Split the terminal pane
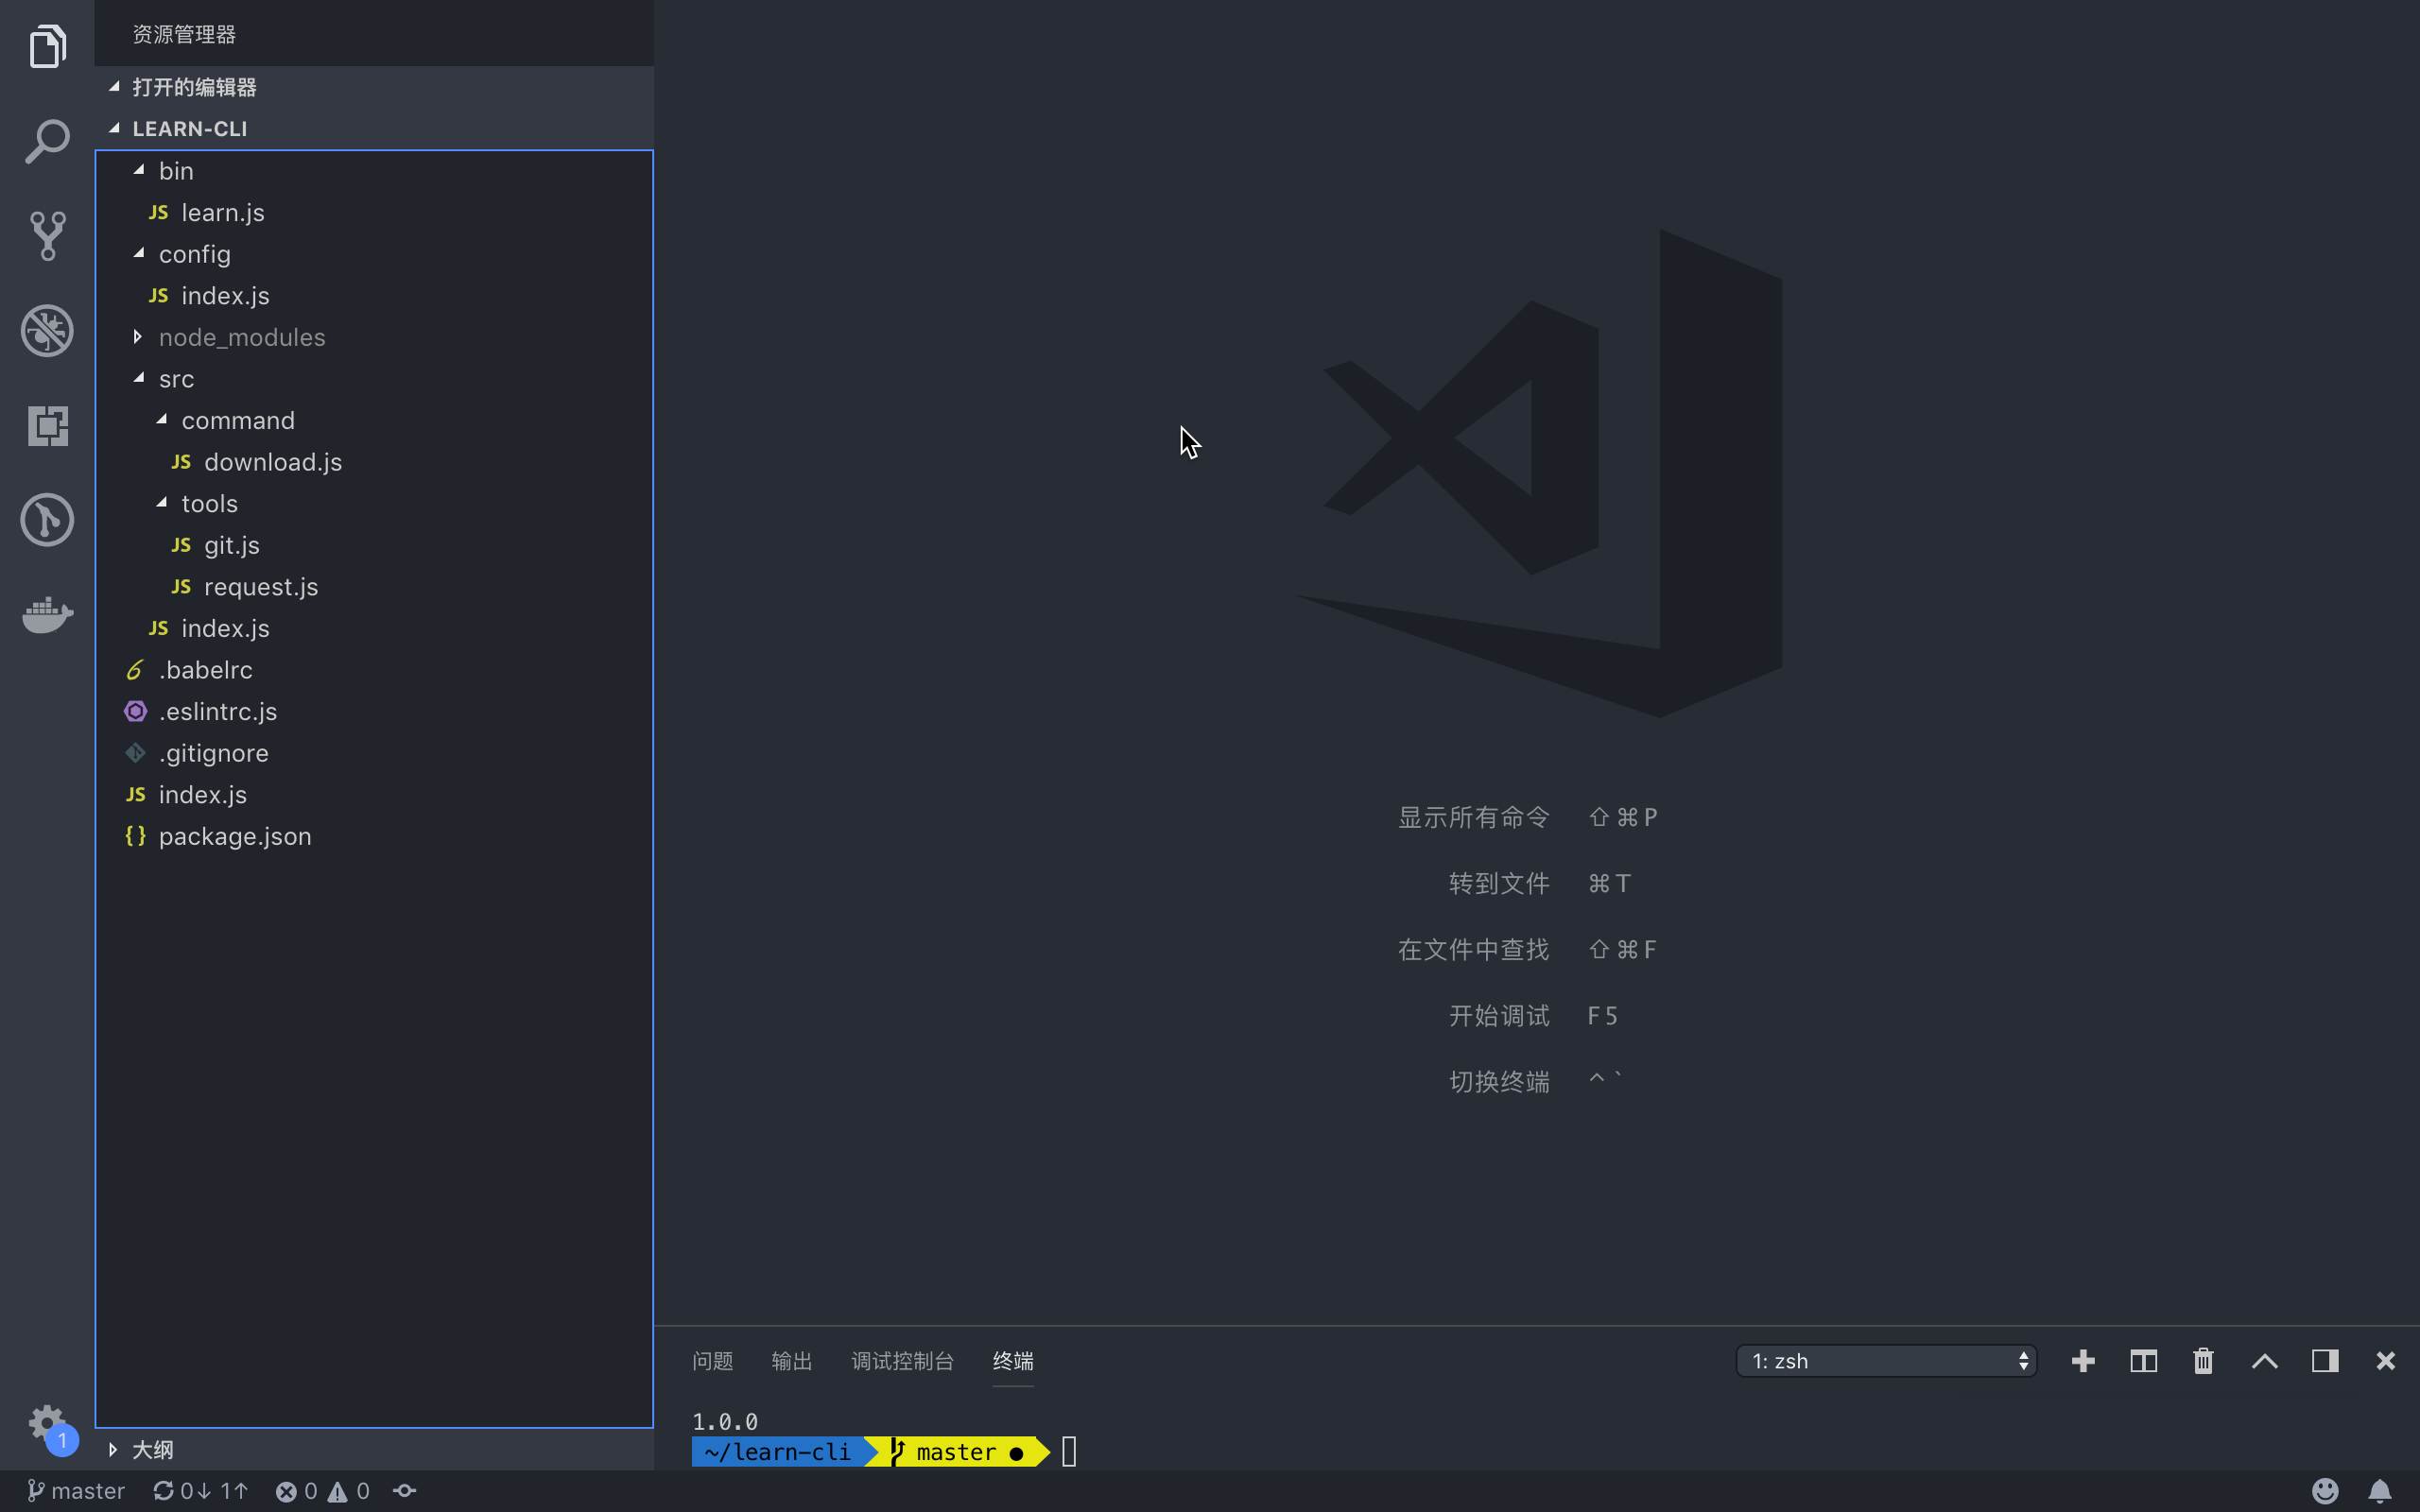This screenshot has height=1512, width=2420. pyautogui.click(x=2143, y=1361)
